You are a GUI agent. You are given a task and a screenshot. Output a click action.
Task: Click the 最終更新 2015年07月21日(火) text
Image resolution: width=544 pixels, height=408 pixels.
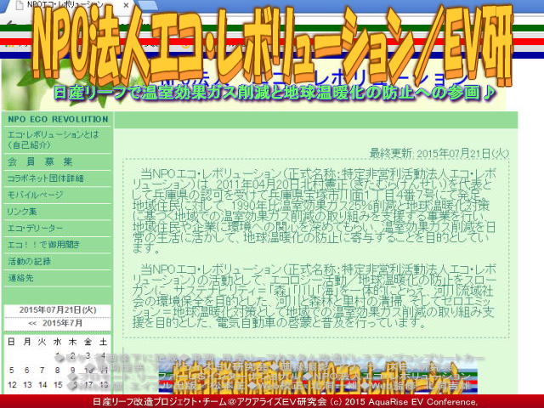click(x=439, y=153)
